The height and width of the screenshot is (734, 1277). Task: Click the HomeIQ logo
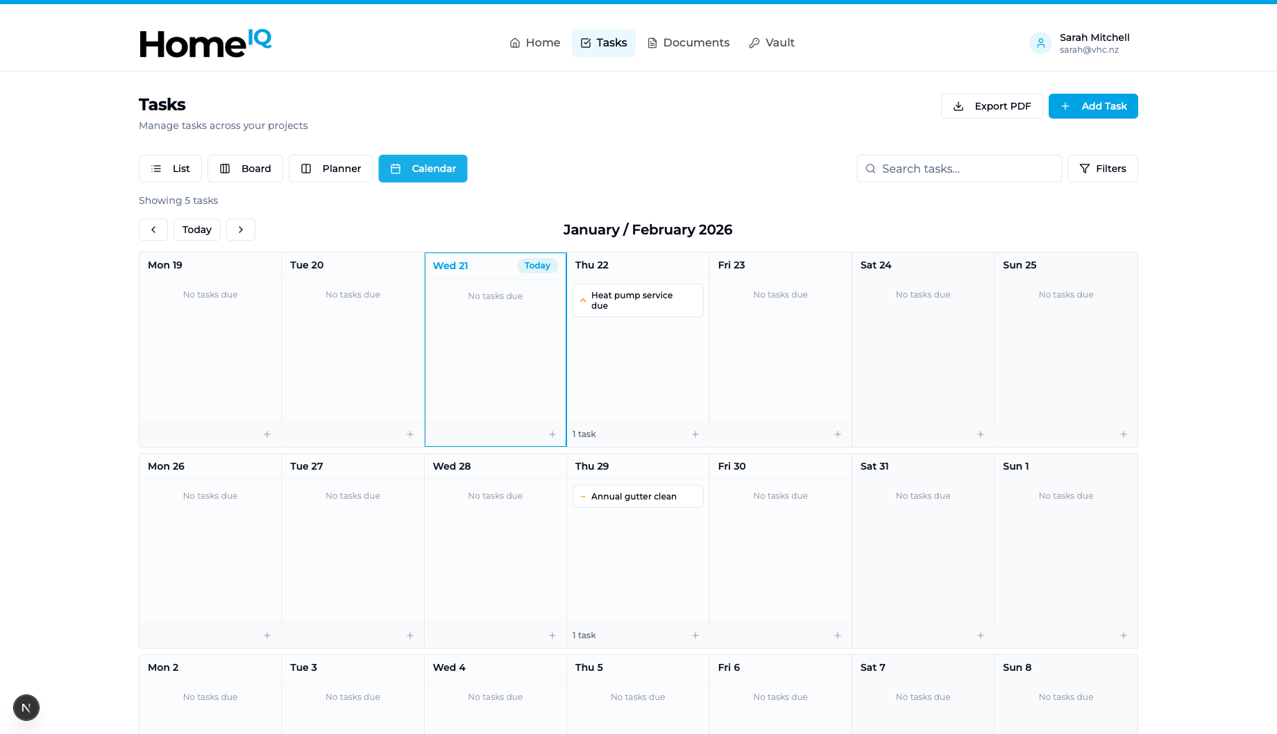205,43
